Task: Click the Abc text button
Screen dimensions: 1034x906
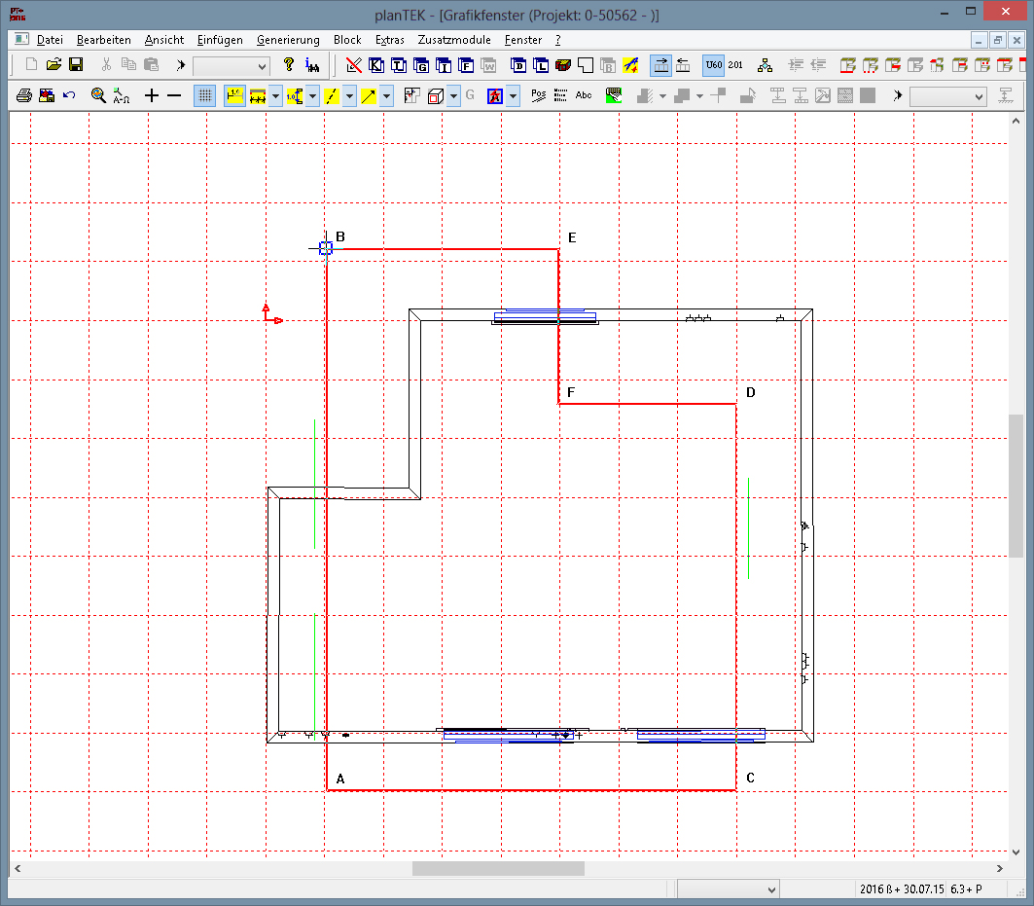Action: [584, 95]
